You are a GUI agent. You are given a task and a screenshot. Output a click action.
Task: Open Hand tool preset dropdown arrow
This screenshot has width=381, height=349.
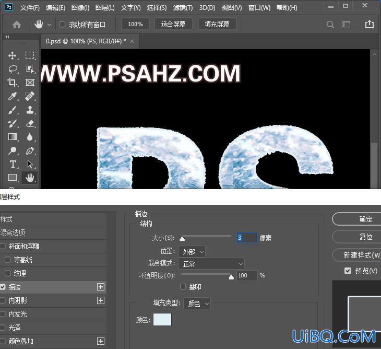tap(49, 25)
